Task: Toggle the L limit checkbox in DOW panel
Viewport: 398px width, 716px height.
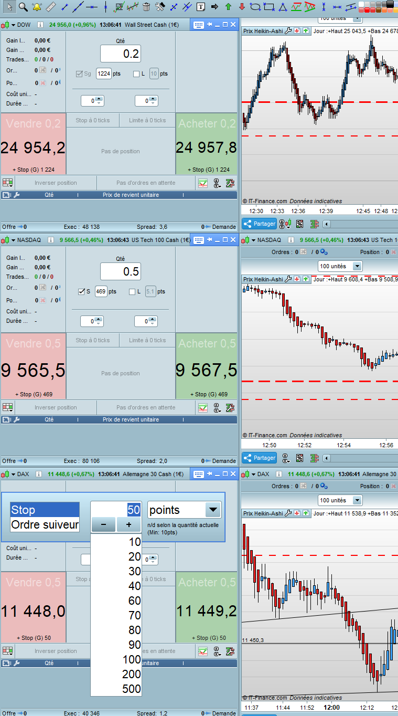Action: [x=136, y=74]
